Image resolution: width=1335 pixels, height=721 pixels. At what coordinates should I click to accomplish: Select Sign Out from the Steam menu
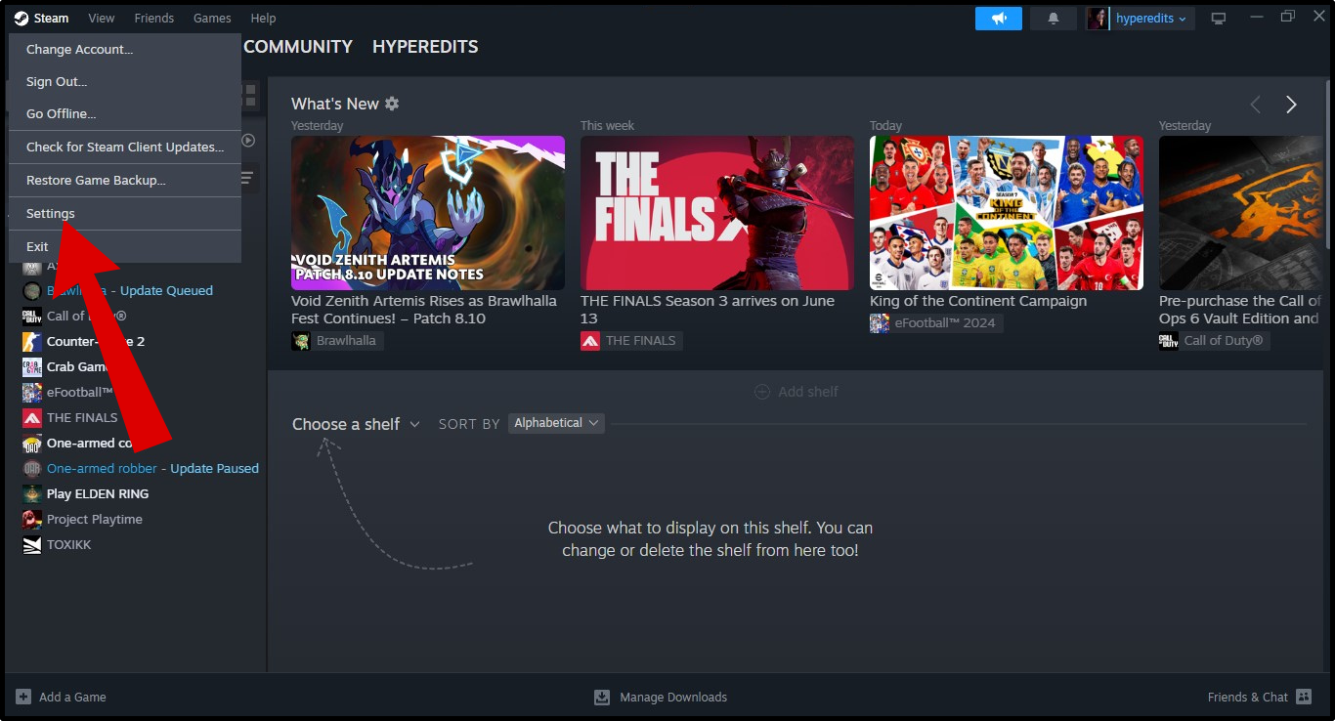(x=125, y=82)
